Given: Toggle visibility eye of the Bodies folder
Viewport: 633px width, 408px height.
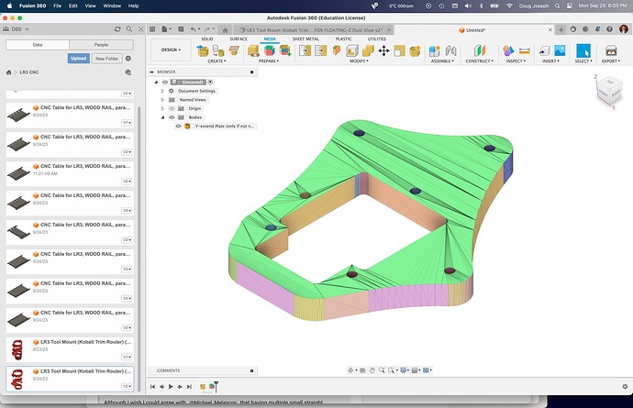Looking at the screenshot, I should tap(172, 117).
